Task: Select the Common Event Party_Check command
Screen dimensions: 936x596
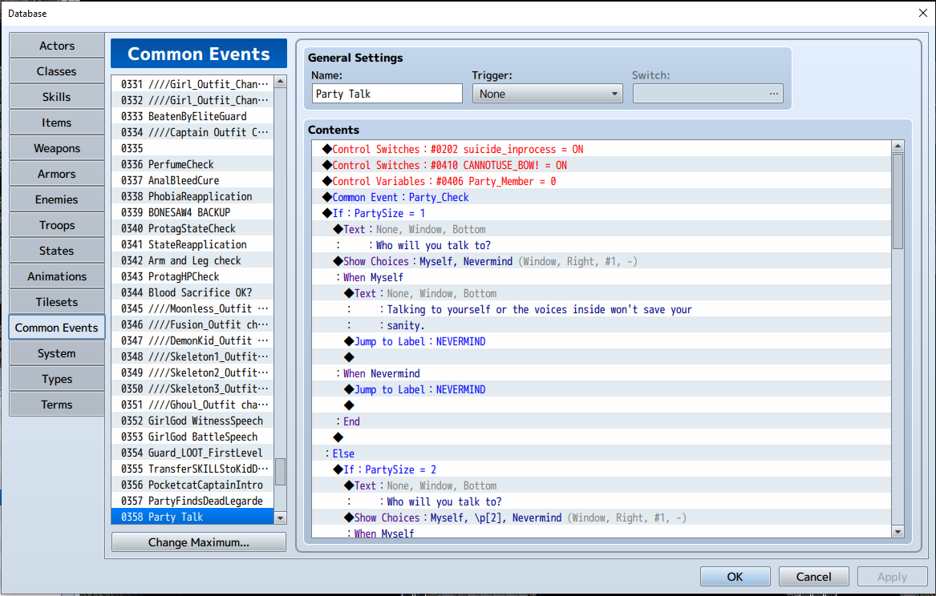Action: coord(602,198)
